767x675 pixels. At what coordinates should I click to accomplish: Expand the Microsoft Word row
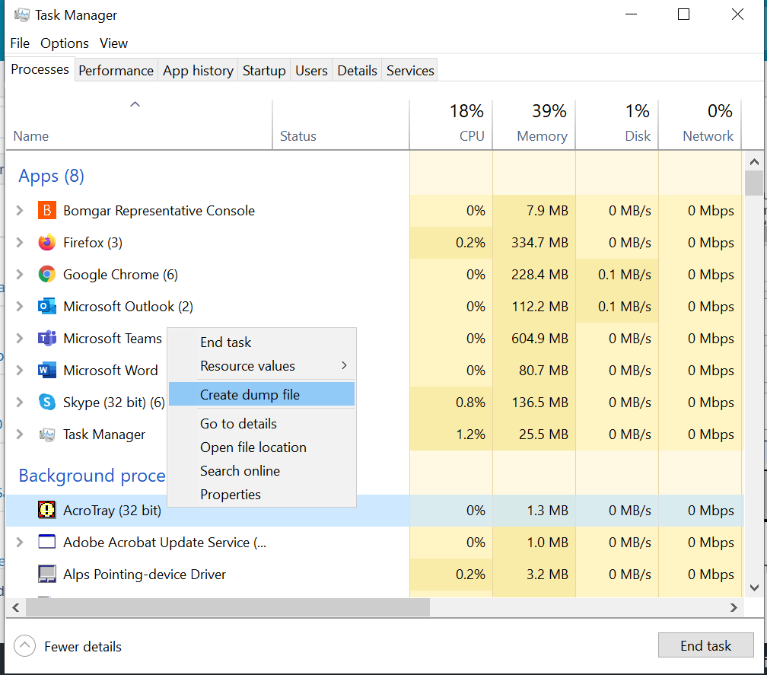(x=20, y=371)
